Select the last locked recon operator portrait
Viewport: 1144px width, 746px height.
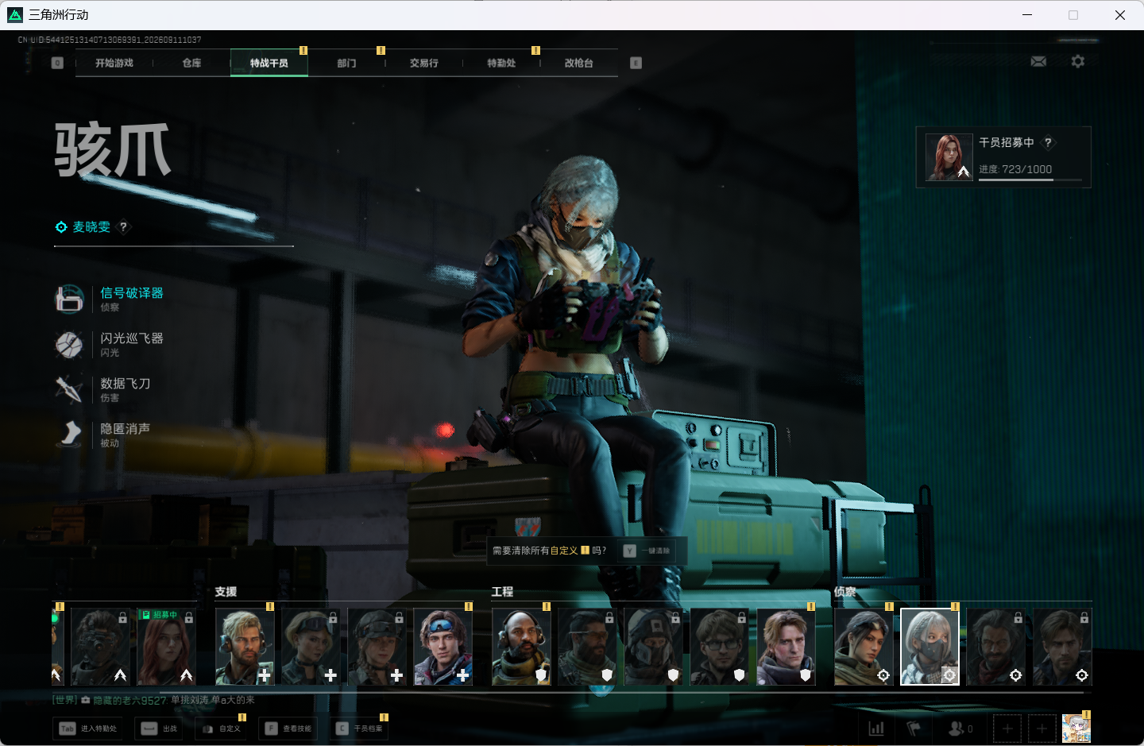(x=1062, y=647)
